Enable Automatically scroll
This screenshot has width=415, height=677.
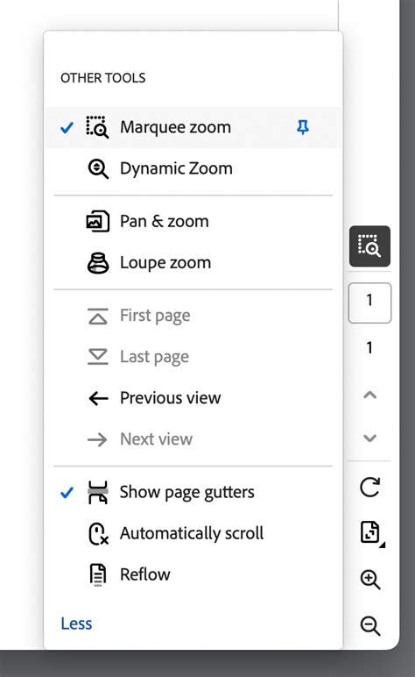pos(193,533)
